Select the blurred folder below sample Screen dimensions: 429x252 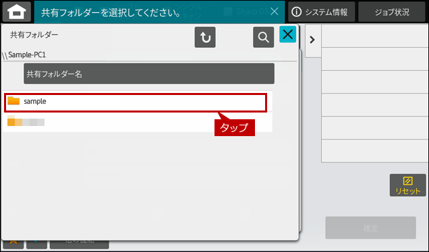138,122
